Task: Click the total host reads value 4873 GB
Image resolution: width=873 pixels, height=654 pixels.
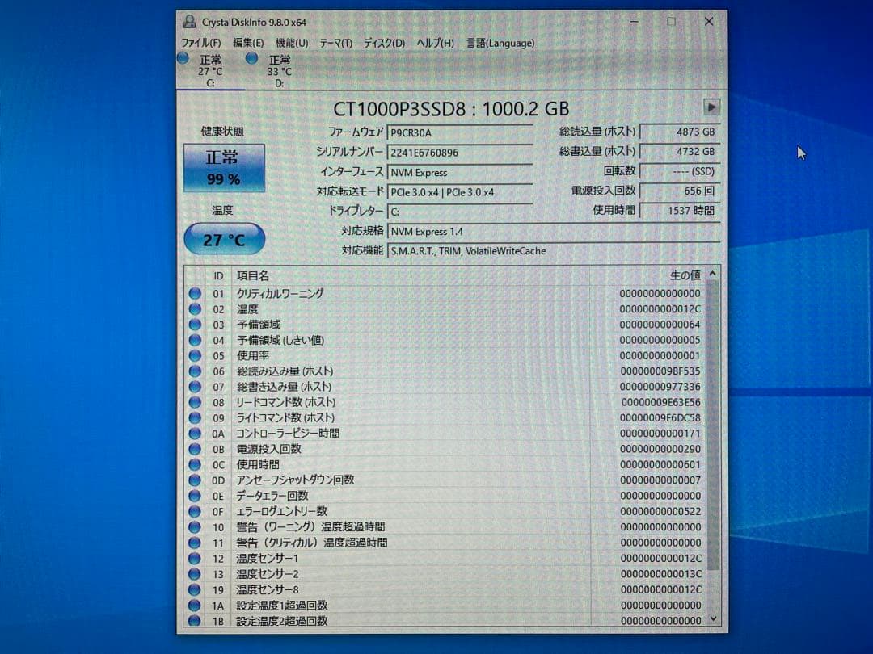Action: point(680,132)
